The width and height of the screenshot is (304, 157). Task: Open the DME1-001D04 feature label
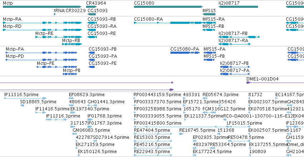pyautogui.click(x=262, y=79)
